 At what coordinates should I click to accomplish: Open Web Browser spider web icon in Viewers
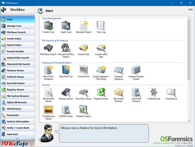(154, 92)
